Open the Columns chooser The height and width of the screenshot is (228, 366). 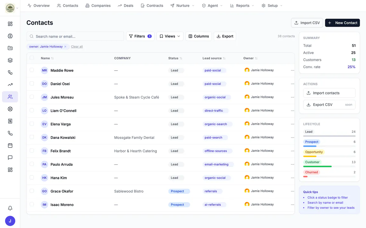199,36
